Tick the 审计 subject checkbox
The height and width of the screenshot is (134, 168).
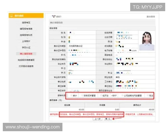[x=71, y=95]
